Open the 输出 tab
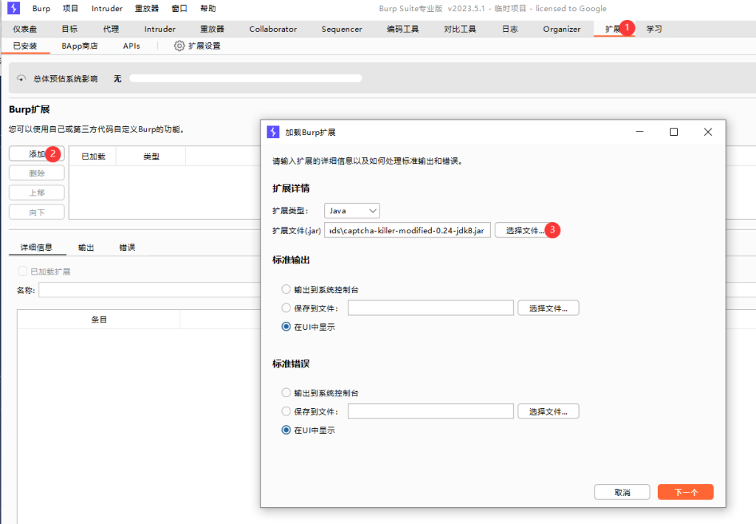The width and height of the screenshot is (756, 524). 86,247
